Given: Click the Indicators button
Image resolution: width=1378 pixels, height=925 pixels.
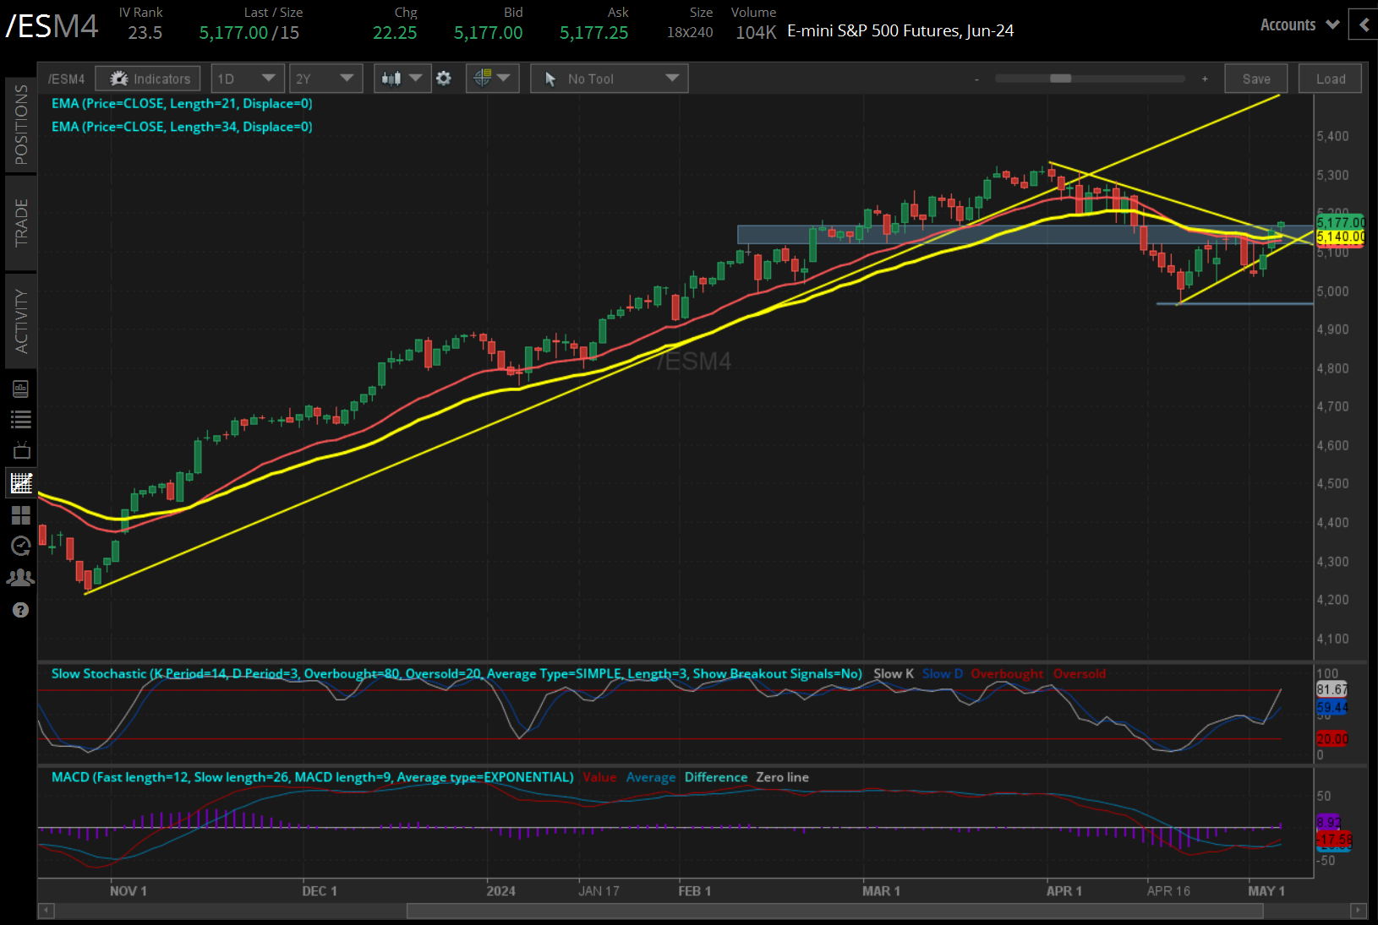Looking at the screenshot, I should (x=148, y=78).
